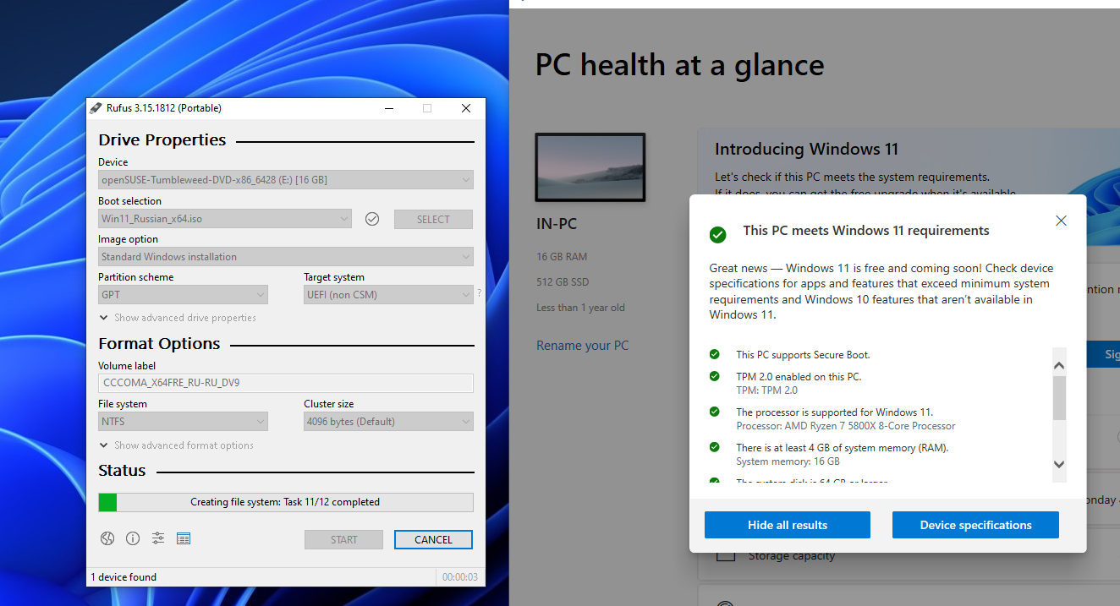The image size is (1120, 606).
Task: Click 'TPM: TPM 2.0' detail text
Action: pyautogui.click(x=767, y=390)
